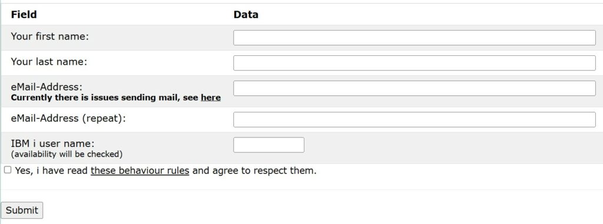
Task: Tick the behaviour rules agreement checkbox
Action: 8,170
